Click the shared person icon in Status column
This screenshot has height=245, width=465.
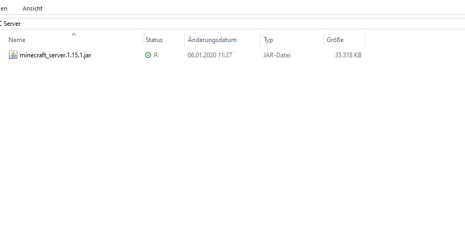[155, 55]
